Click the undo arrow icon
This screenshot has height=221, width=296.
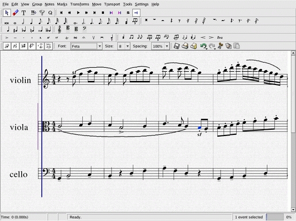(203, 46)
